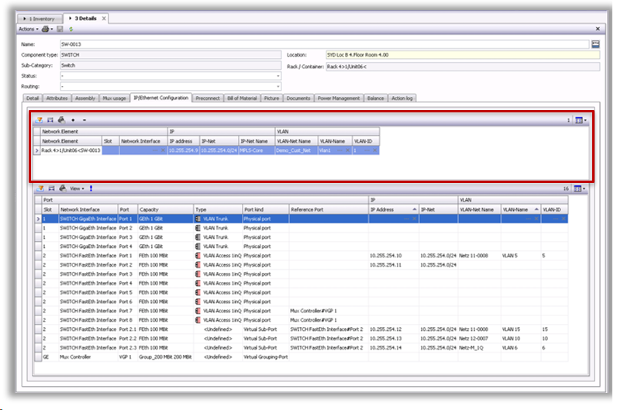Expand the Routing dropdown
617x410 pixels.
click(x=277, y=87)
